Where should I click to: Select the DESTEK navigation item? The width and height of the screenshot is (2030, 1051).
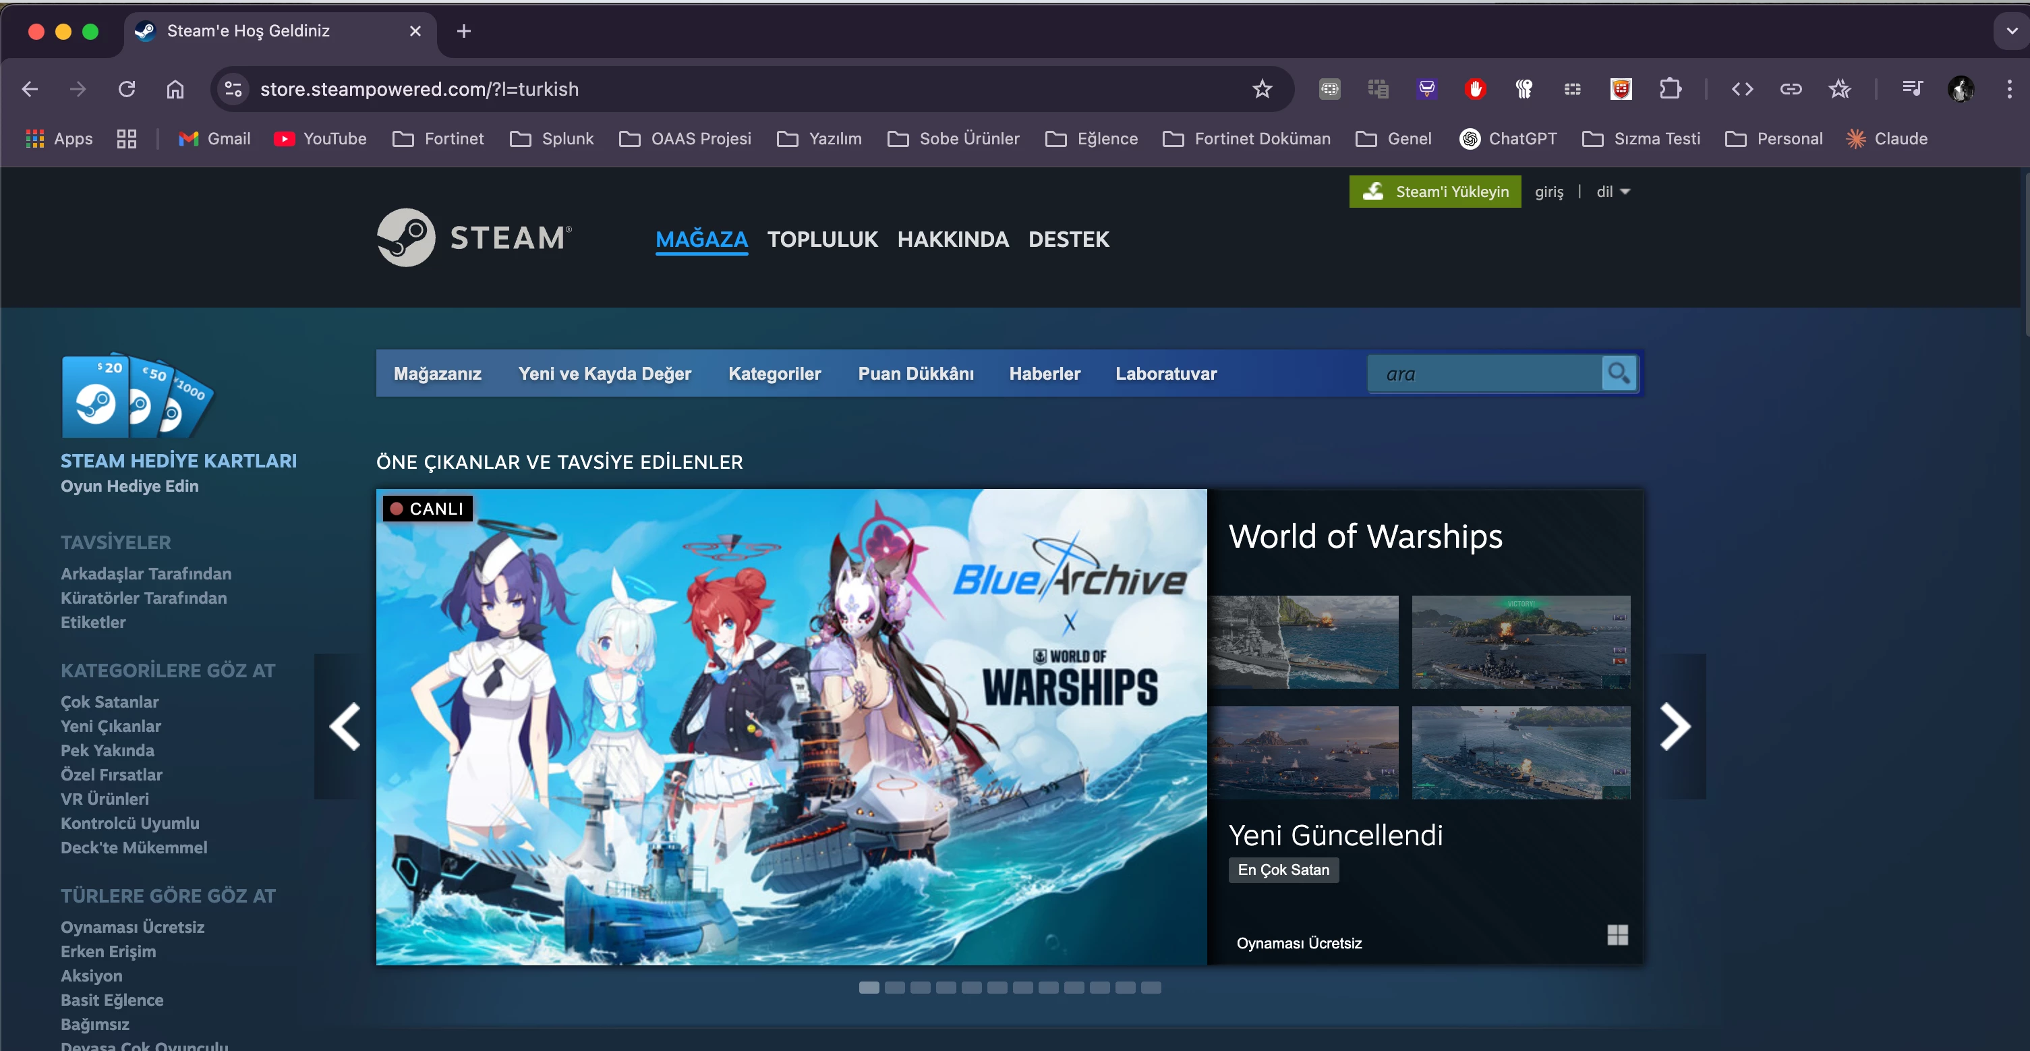pos(1068,239)
